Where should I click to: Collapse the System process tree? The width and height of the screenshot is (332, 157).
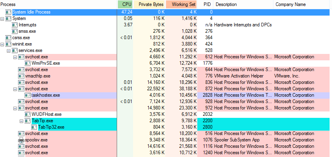(x=2, y=18)
